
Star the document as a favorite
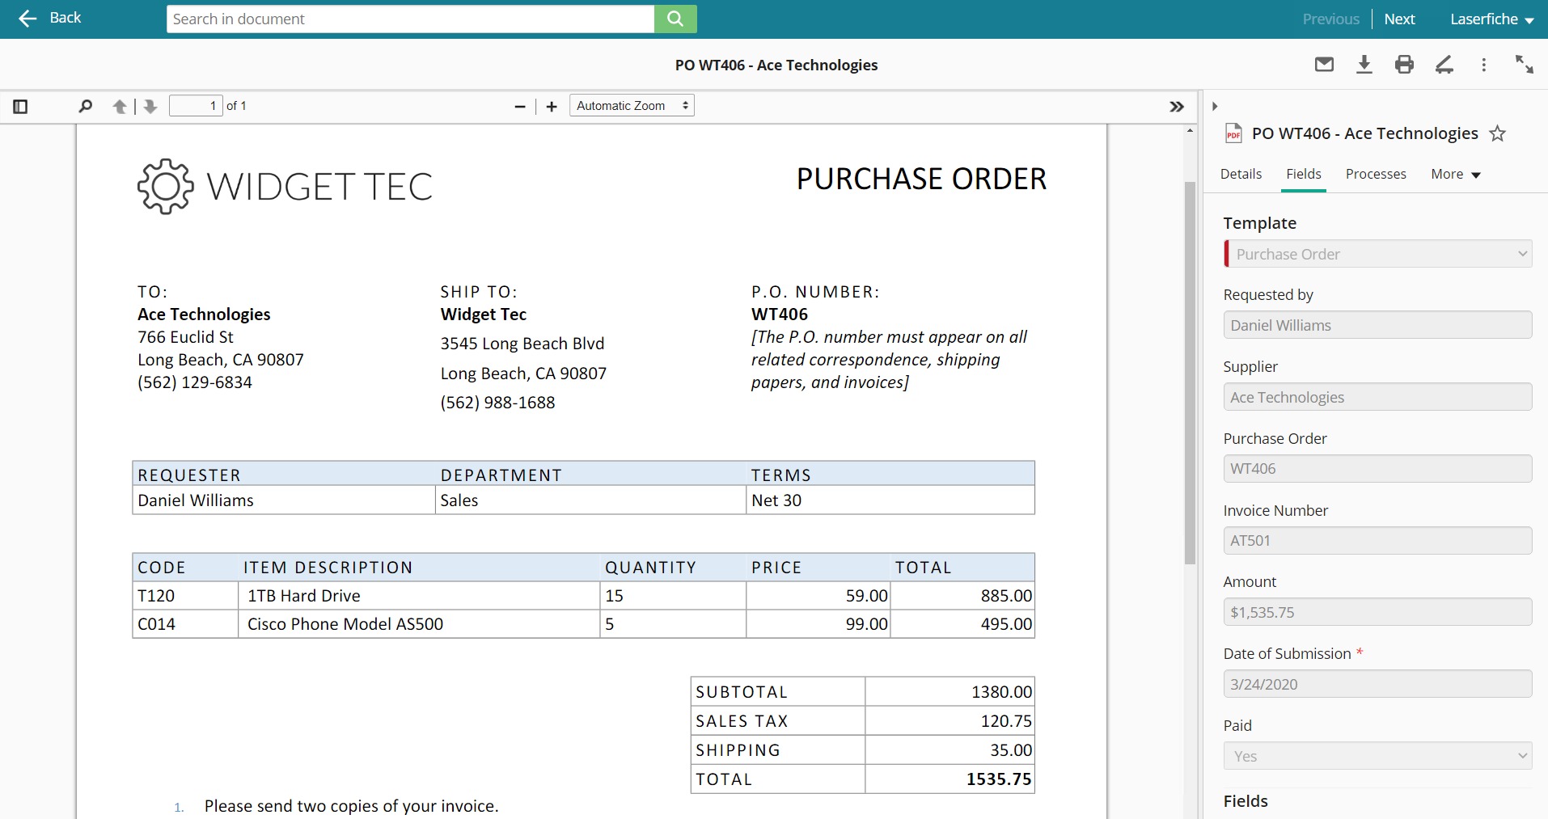point(1498,134)
